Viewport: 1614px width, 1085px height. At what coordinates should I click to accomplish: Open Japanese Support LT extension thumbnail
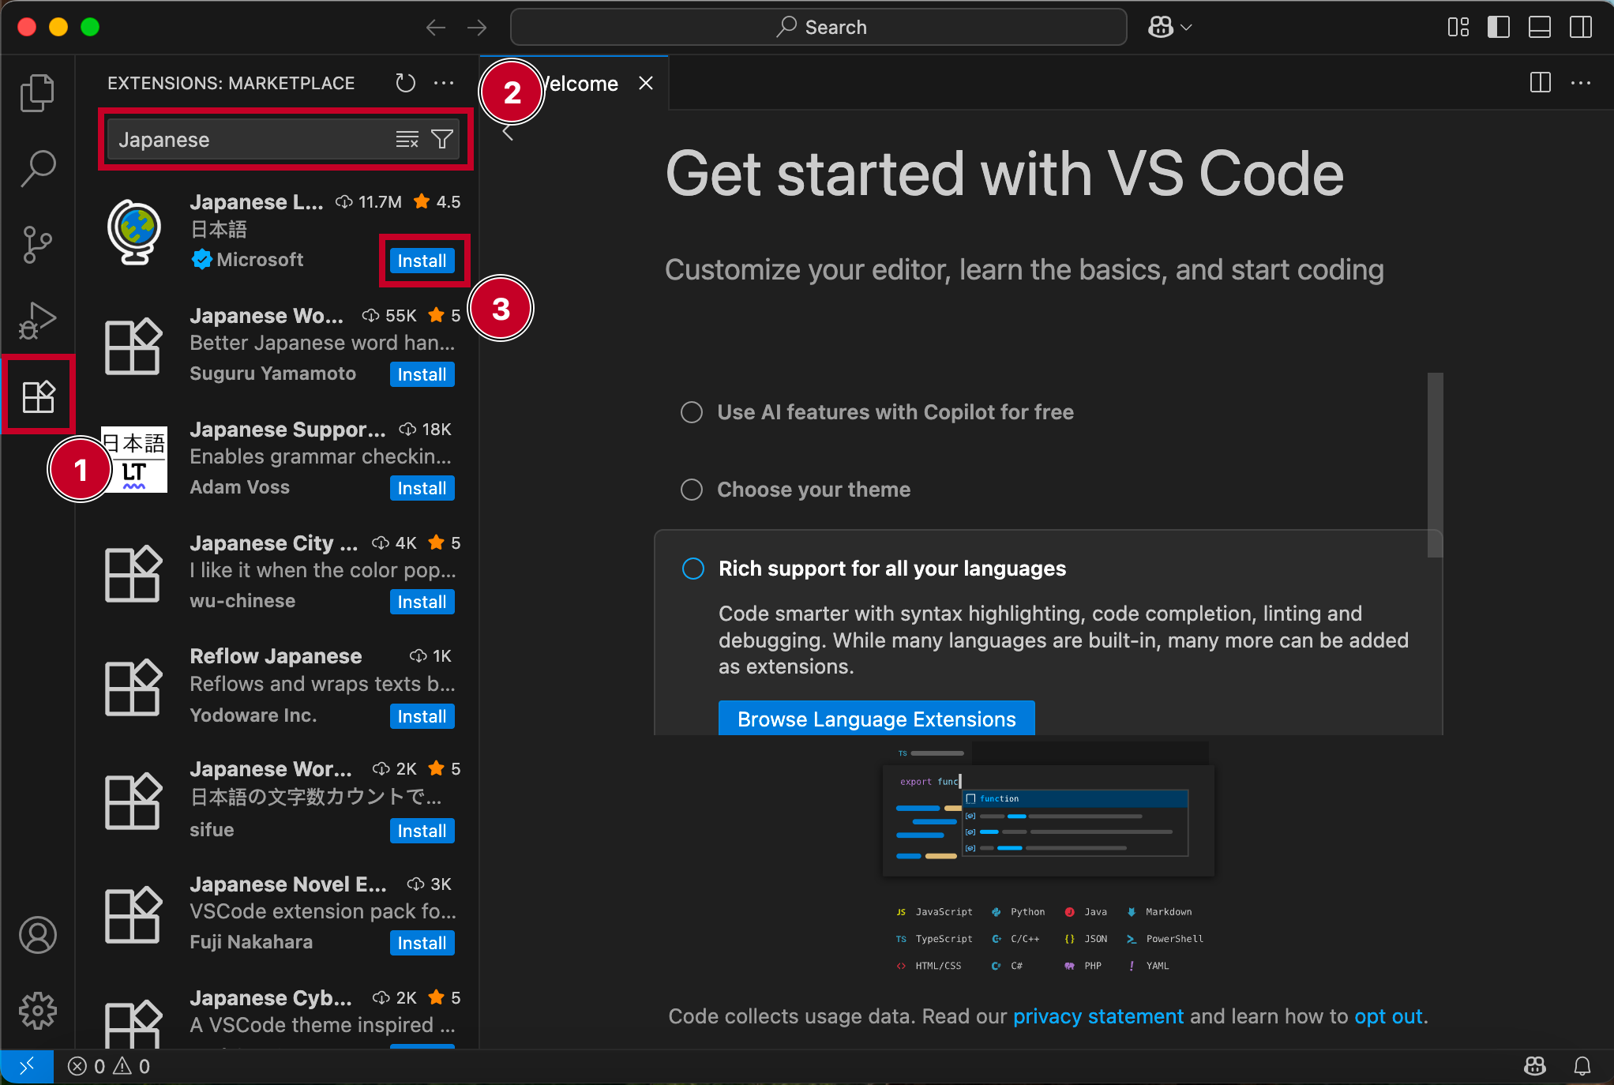pyautogui.click(x=134, y=460)
